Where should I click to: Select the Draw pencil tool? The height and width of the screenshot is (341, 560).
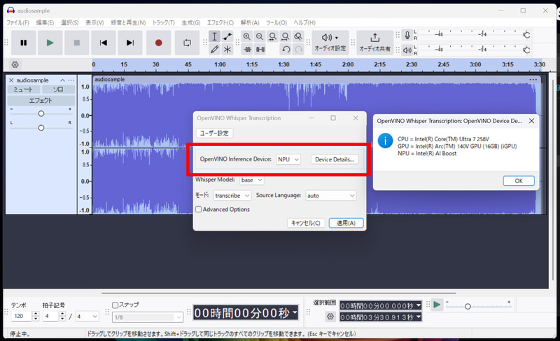pos(214,49)
